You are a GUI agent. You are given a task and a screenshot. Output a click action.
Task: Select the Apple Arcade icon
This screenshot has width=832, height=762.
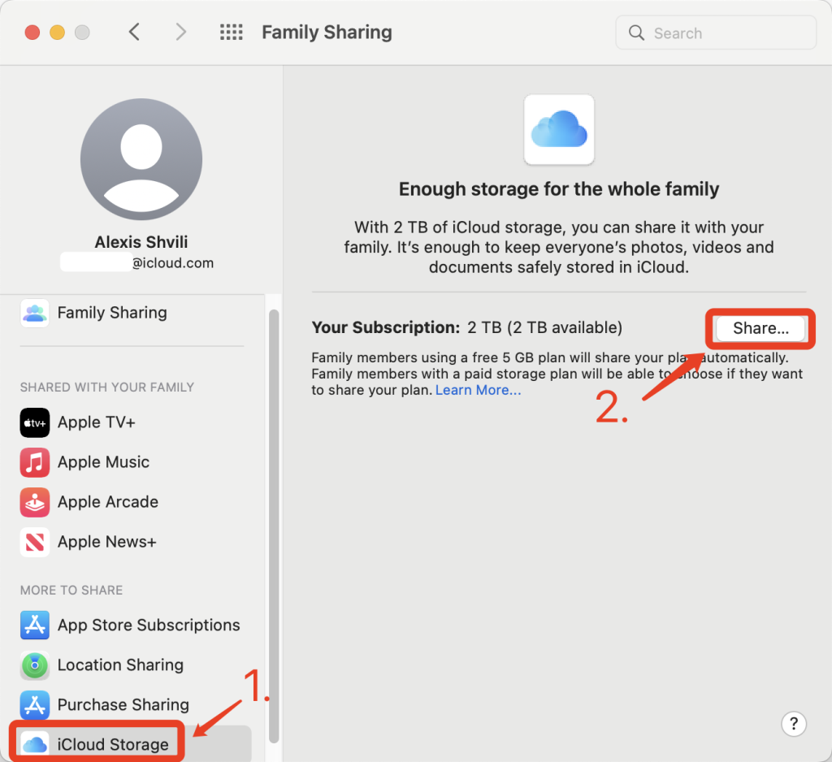pyautogui.click(x=34, y=502)
